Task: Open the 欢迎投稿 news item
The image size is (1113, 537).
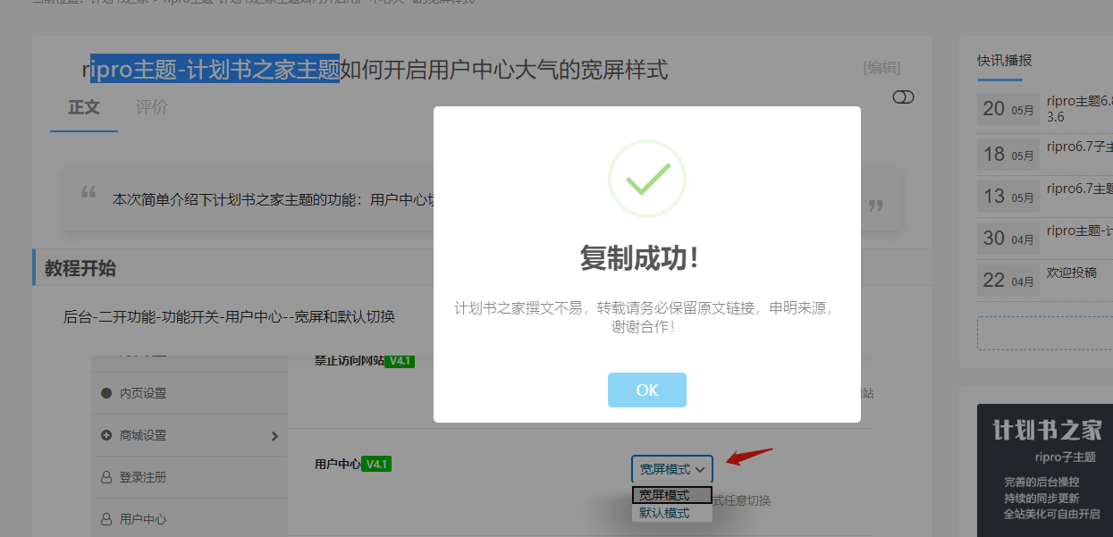Action: (1071, 273)
